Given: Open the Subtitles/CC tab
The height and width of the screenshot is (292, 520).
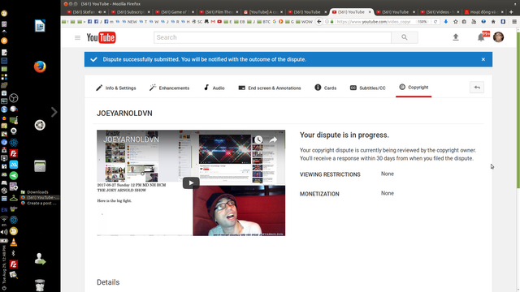Looking at the screenshot, I should (368, 88).
